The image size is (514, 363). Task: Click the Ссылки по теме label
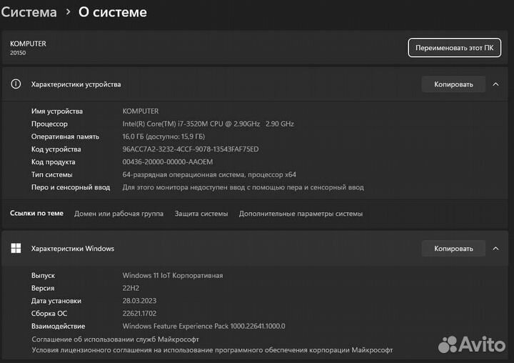pyautogui.click(x=36, y=214)
